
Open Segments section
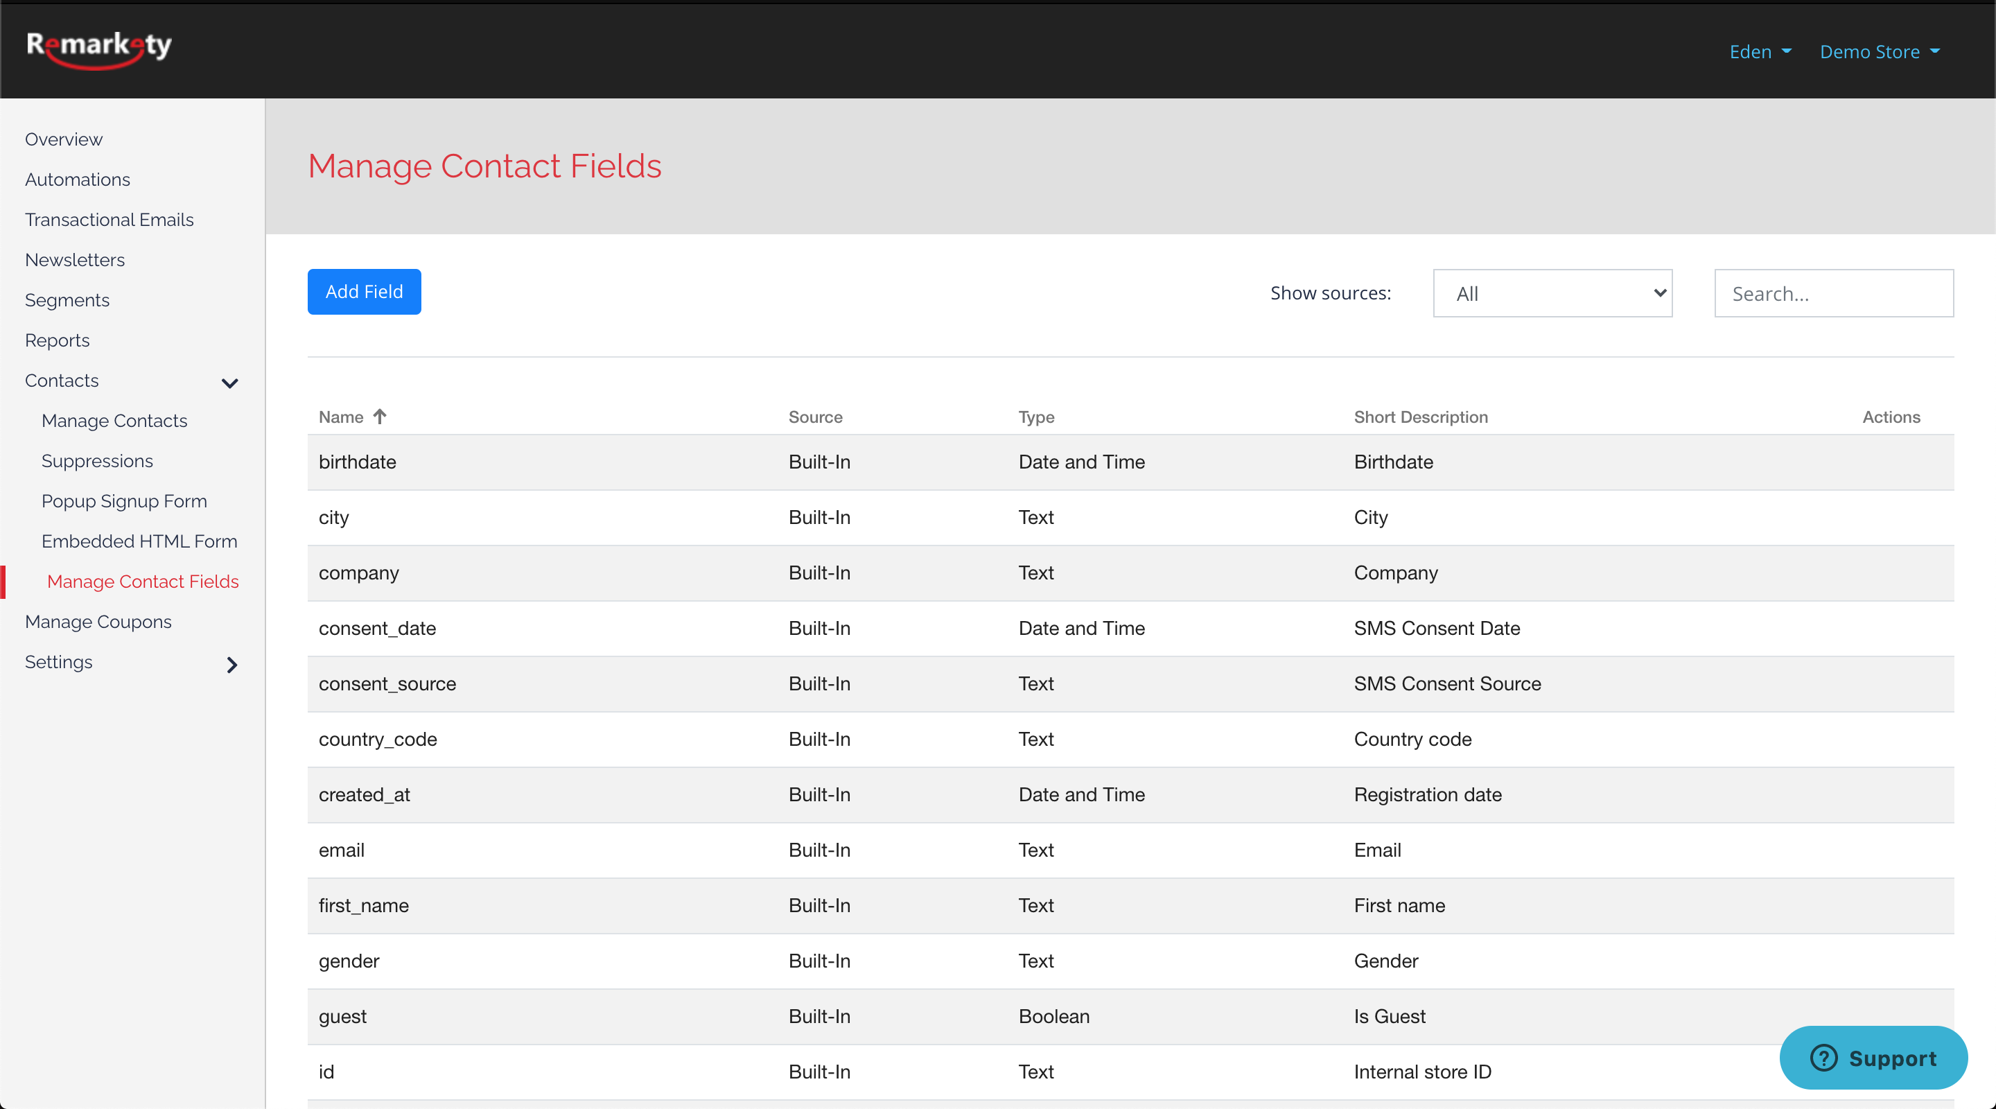tap(67, 300)
